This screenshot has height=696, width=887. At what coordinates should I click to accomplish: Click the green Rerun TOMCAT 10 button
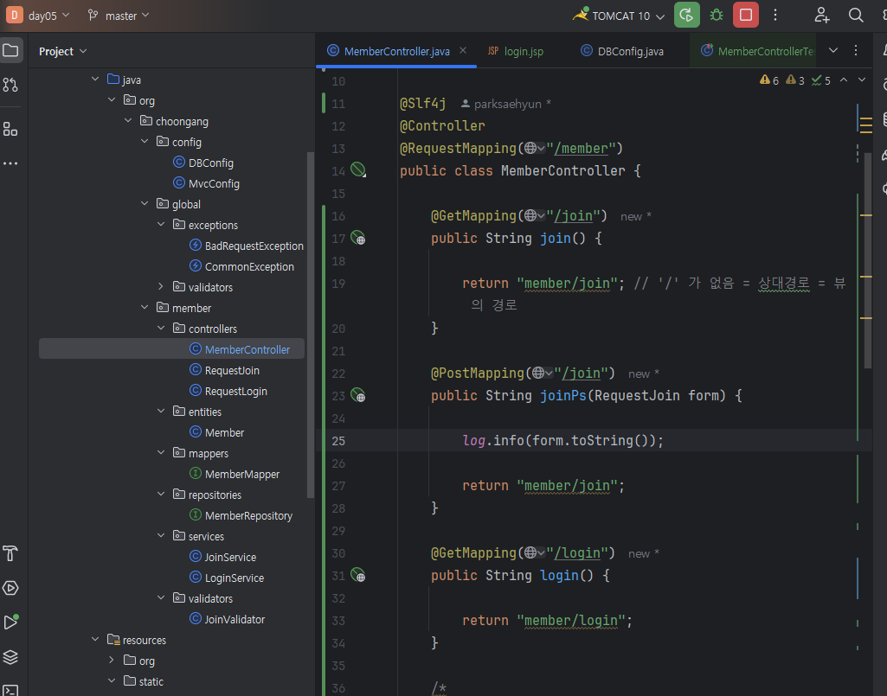pos(687,16)
